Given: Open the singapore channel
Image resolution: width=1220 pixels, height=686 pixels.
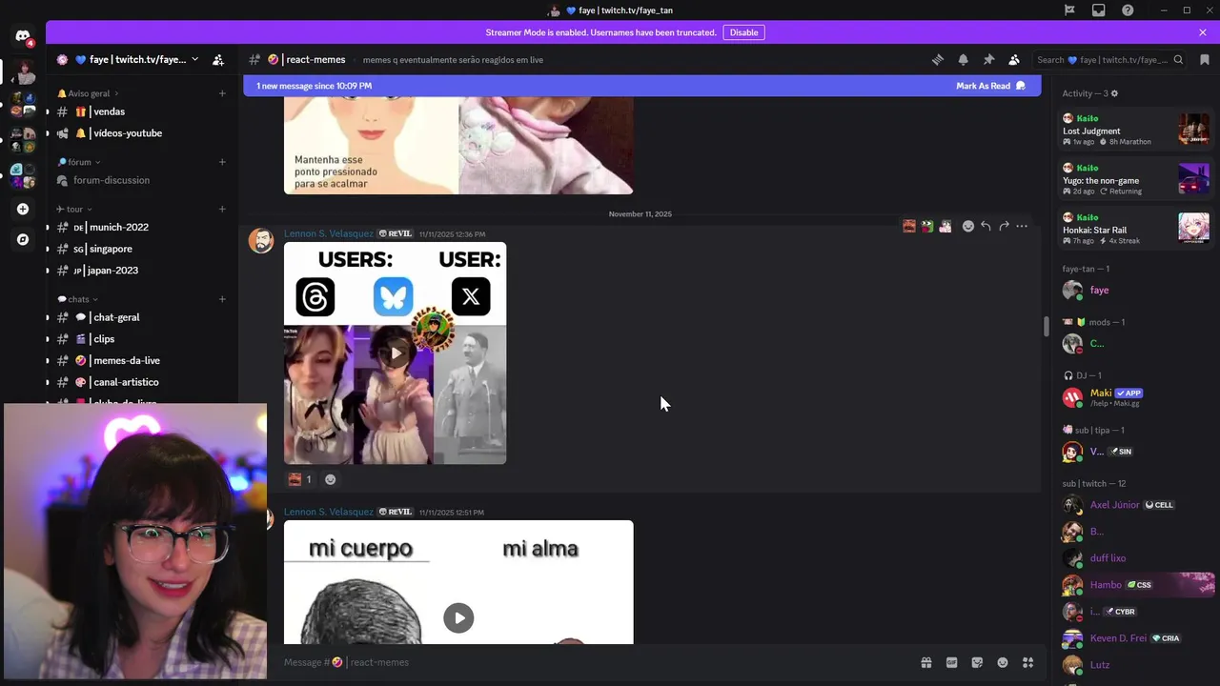Looking at the screenshot, I should coord(140,249).
